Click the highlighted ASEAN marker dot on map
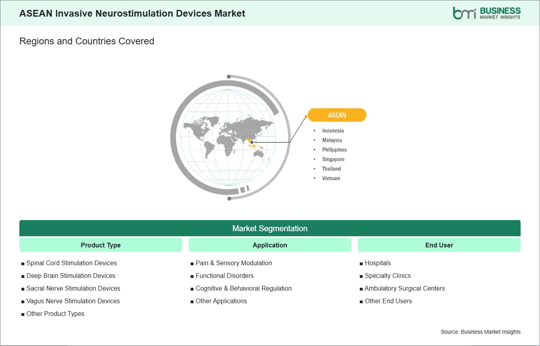 pos(252,142)
